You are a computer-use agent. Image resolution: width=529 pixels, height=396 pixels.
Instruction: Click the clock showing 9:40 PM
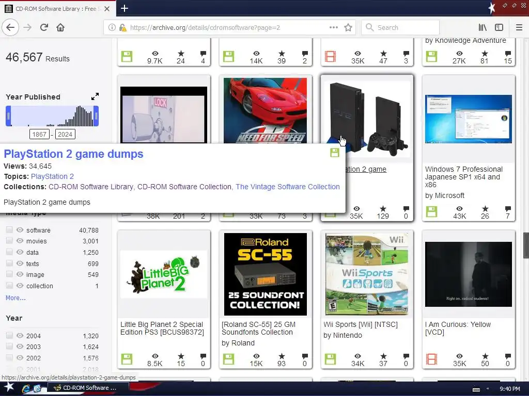coord(510,389)
